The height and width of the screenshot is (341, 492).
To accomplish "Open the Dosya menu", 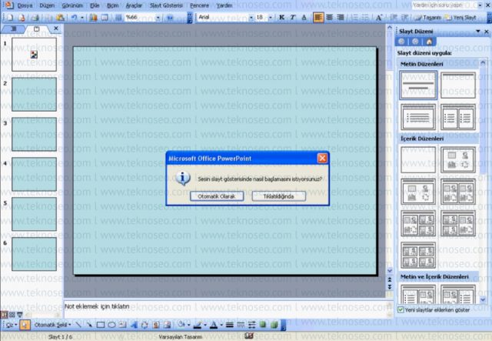I will (x=25, y=5).
